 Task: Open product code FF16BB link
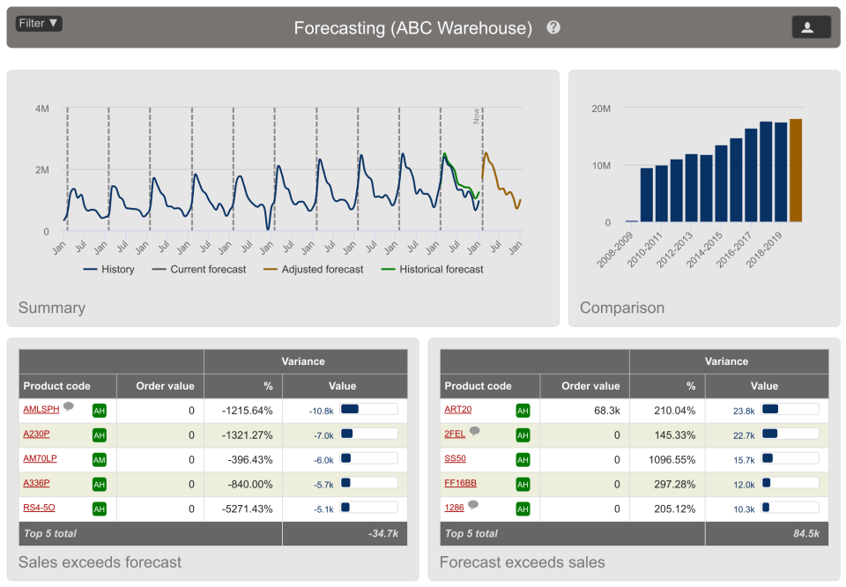(460, 483)
